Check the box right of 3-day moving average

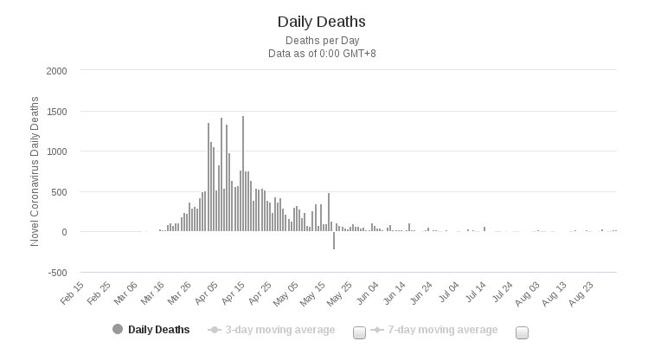pyautogui.click(x=359, y=332)
